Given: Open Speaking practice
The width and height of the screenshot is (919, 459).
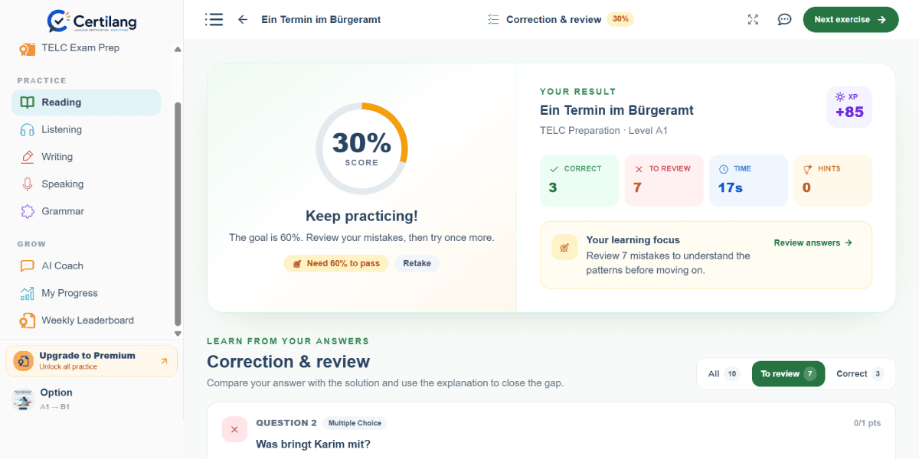Looking at the screenshot, I should point(86,184).
